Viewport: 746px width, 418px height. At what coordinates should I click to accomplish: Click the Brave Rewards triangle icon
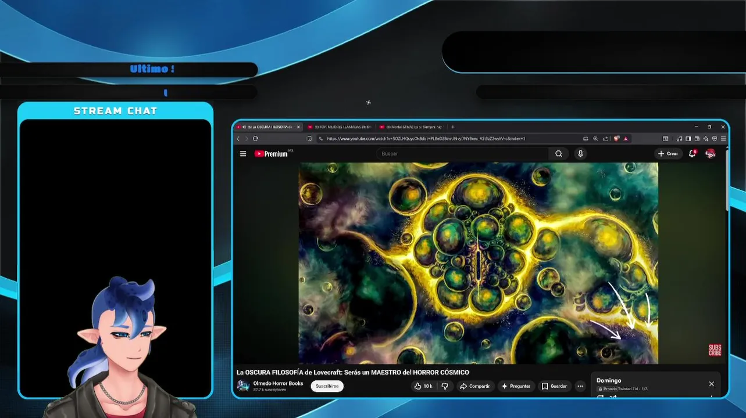(x=626, y=139)
